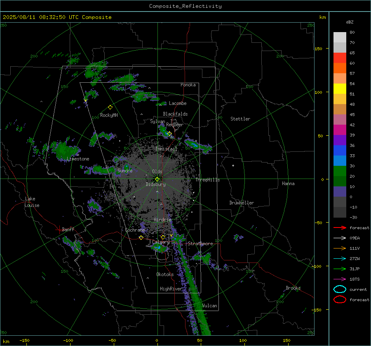Select the magenta swatch between 42 and 39
Screen dimensions: 371x346
340,130
